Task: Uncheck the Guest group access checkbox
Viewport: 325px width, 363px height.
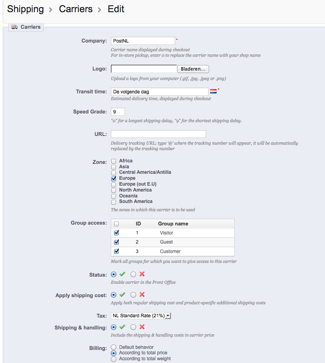Action: coord(116,242)
